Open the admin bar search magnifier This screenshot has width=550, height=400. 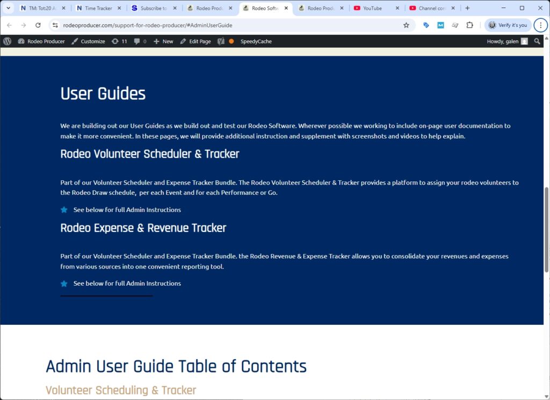(x=537, y=41)
